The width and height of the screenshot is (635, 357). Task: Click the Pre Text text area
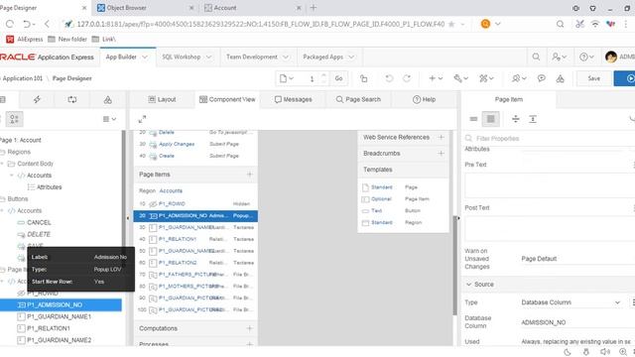click(x=549, y=185)
